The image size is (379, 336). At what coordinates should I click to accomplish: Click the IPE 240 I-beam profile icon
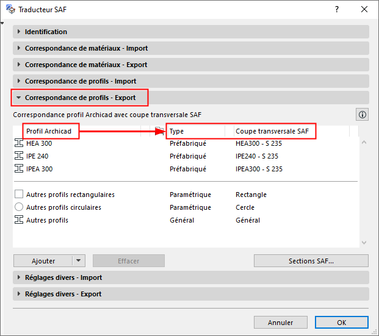[x=18, y=156]
